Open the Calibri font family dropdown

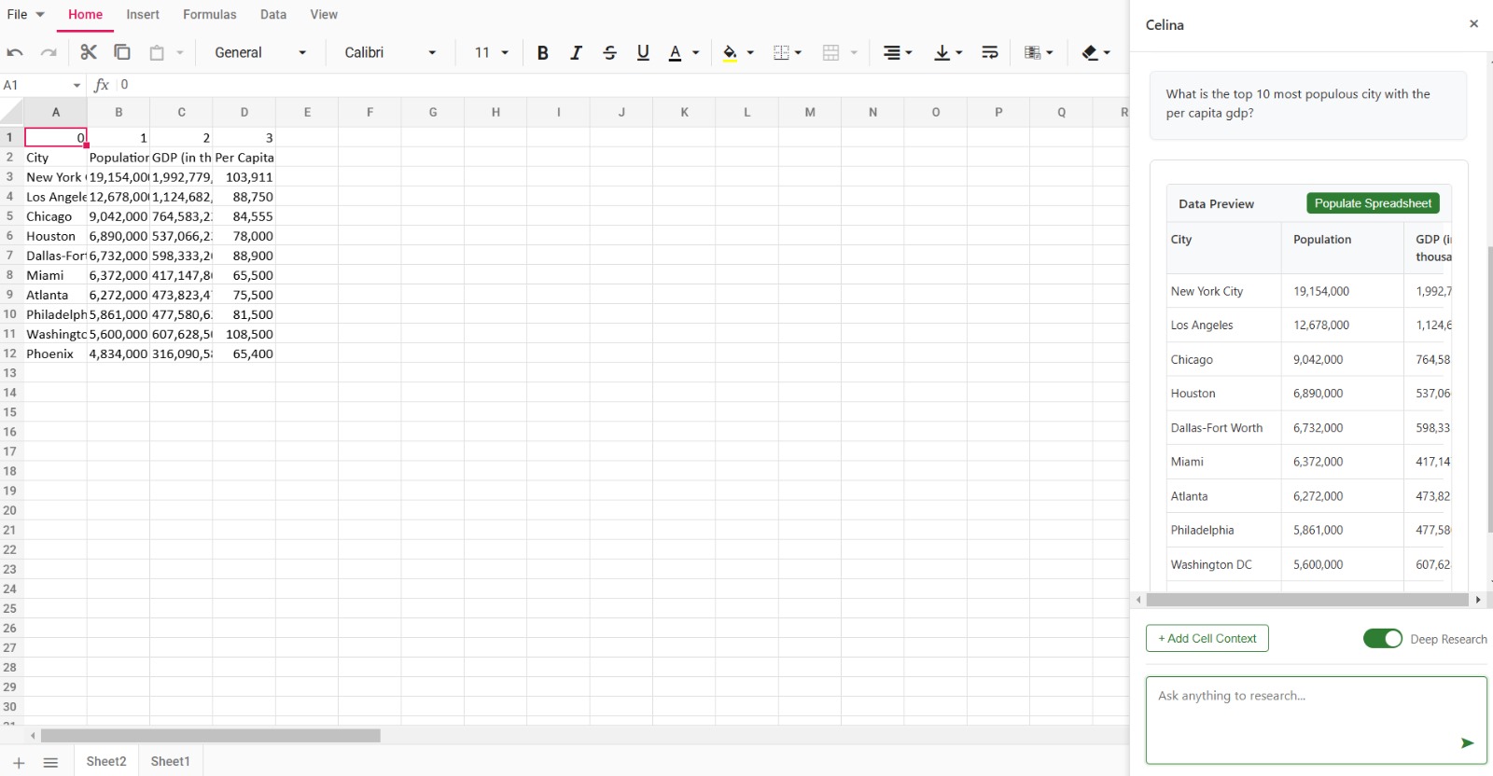tap(390, 53)
